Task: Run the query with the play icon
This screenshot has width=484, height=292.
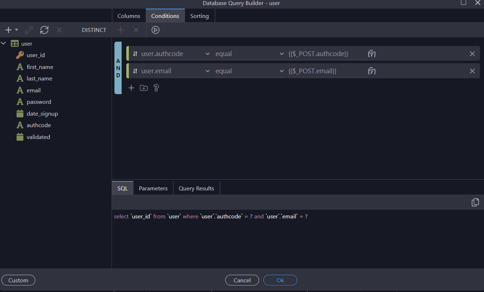Action: (x=155, y=30)
